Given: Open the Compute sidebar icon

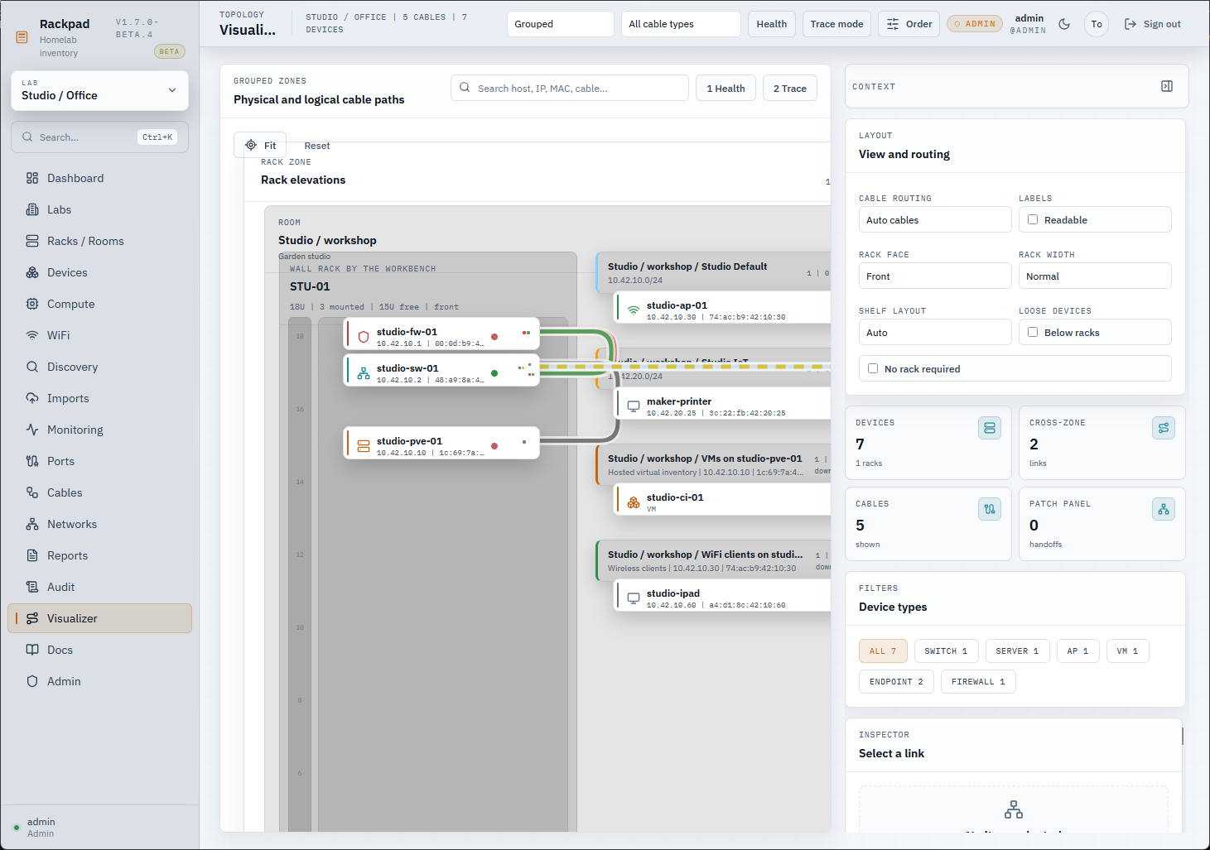Looking at the screenshot, I should (32, 304).
